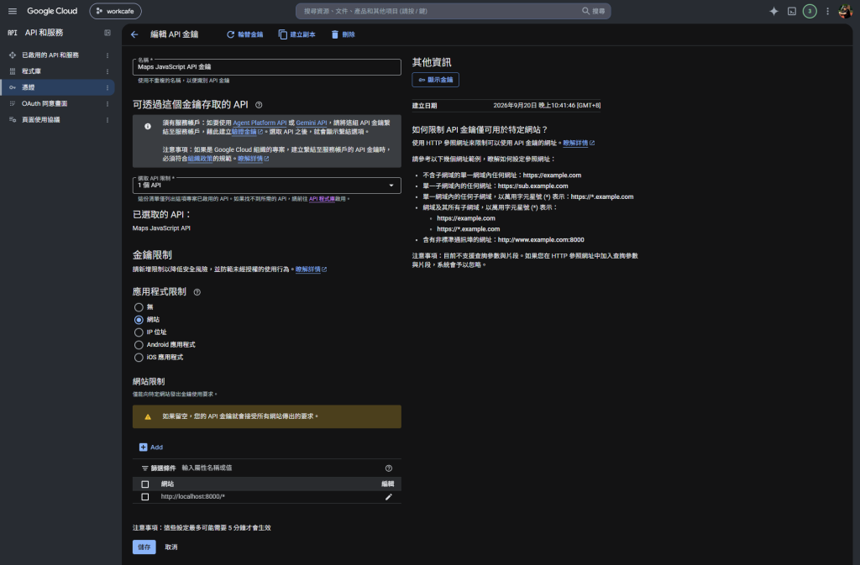Image resolution: width=860 pixels, height=565 pixels.
Task: Activate the Cloud Shell terminal icon
Action: point(791,11)
